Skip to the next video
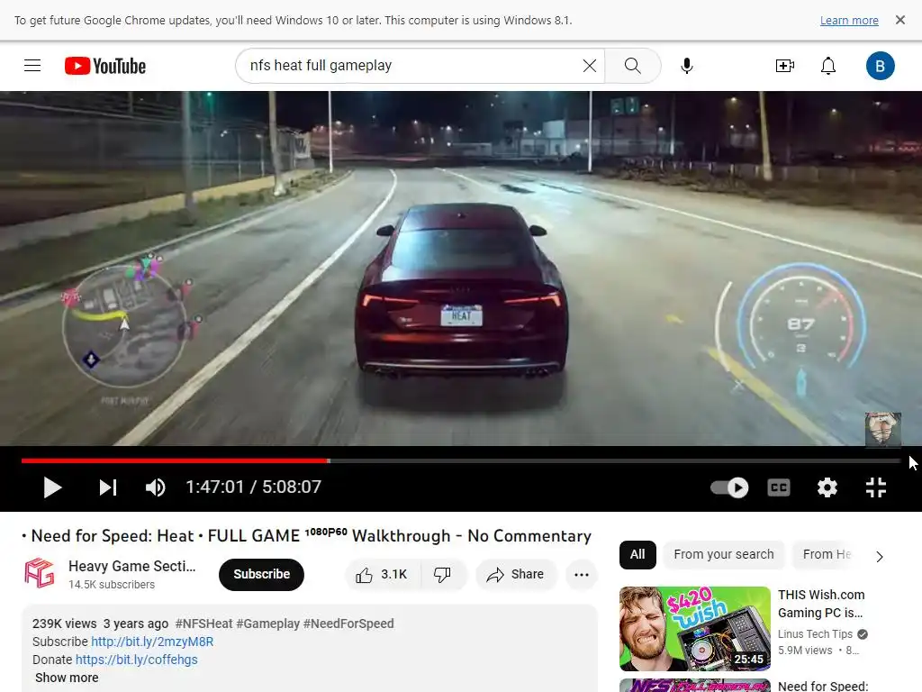The height and width of the screenshot is (692, 922). pos(108,487)
